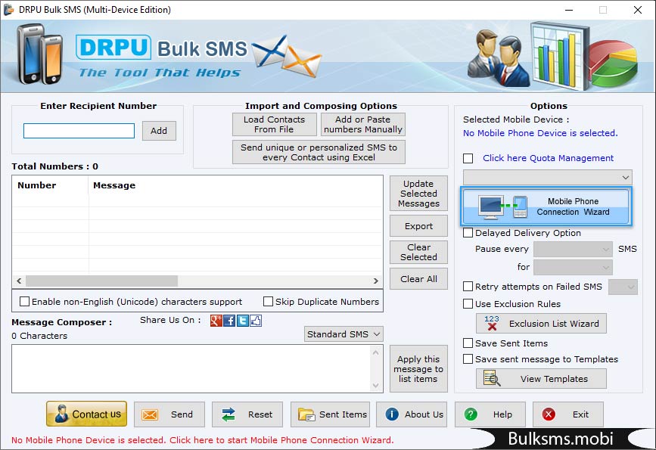Enable Retry attempts on Failed SMS
This screenshot has width=656, height=450.
pyautogui.click(x=468, y=287)
